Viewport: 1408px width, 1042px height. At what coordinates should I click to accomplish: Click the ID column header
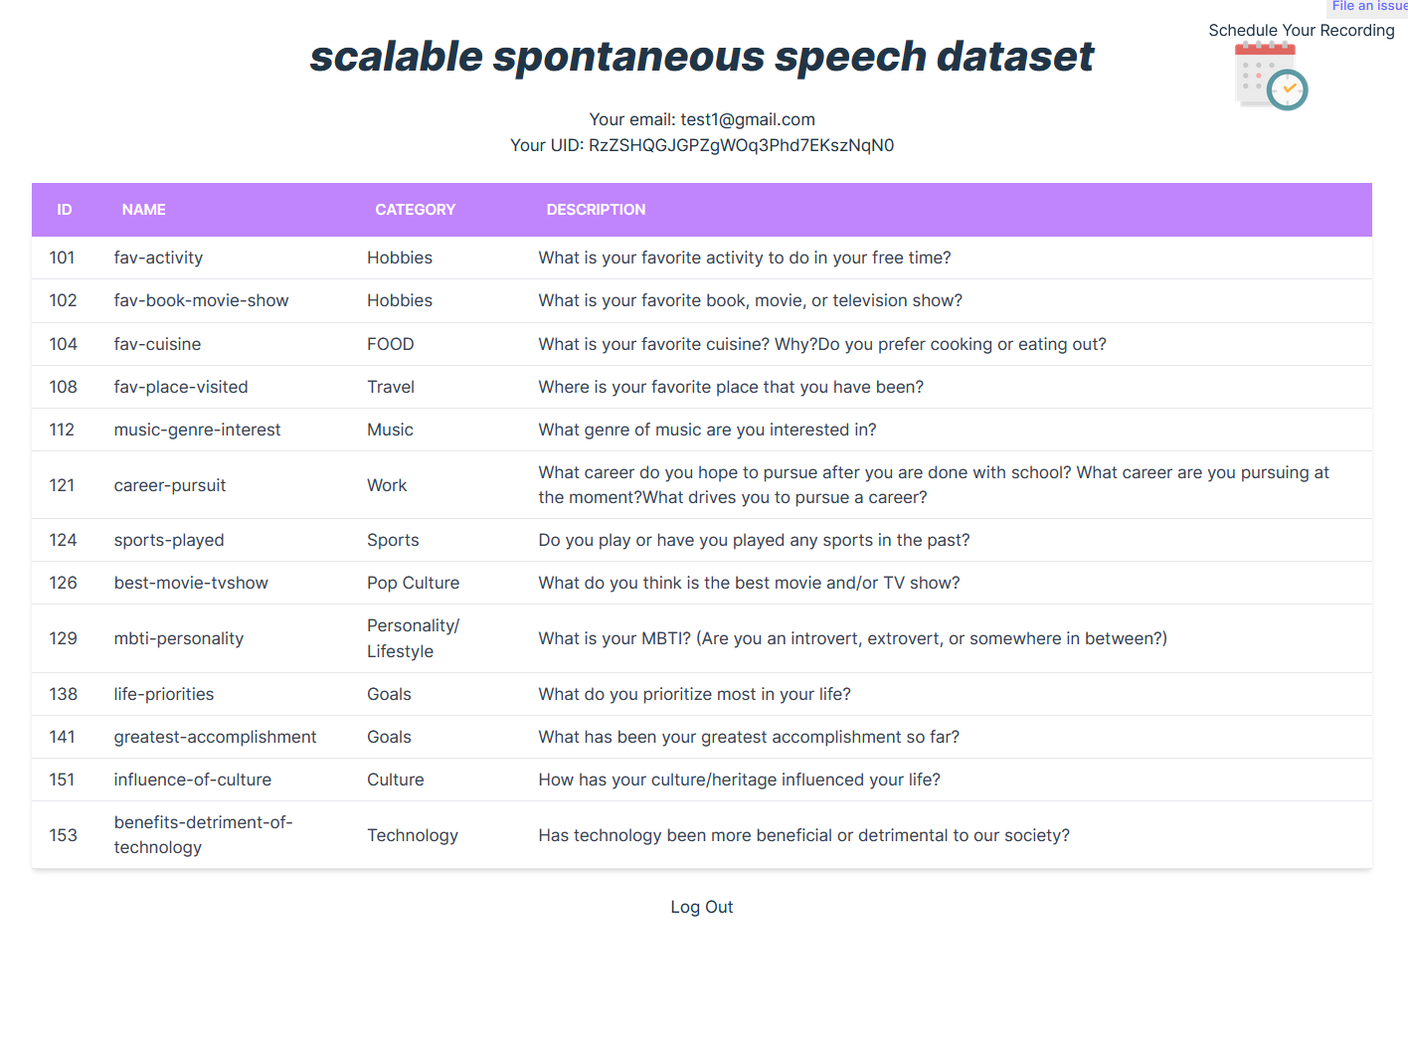pyautogui.click(x=65, y=210)
